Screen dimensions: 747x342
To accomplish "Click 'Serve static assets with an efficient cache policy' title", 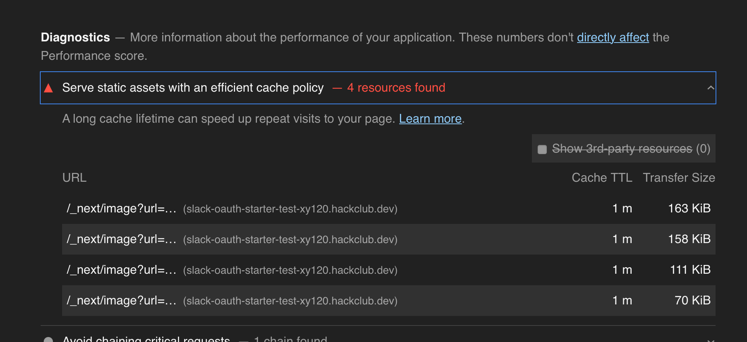I will 193,88.
